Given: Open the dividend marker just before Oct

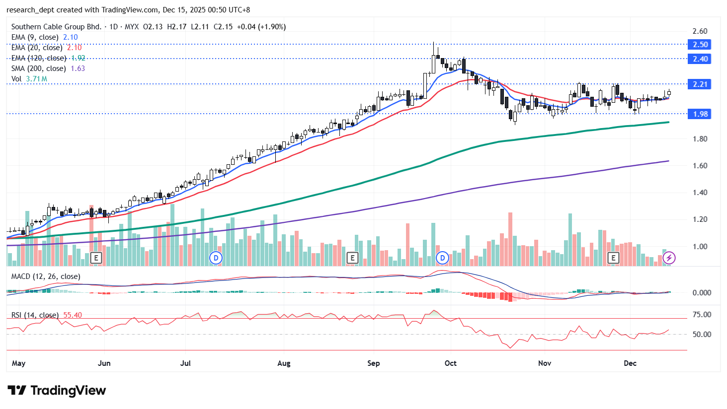Looking at the screenshot, I should point(442,258).
